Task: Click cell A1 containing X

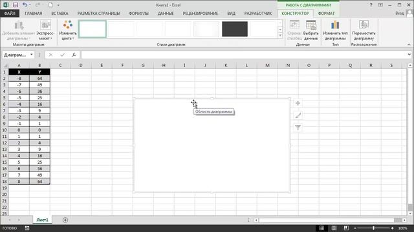Action: click(19, 72)
